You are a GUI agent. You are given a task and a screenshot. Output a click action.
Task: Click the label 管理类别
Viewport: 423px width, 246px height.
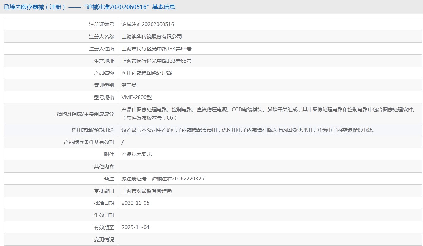click(104, 85)
